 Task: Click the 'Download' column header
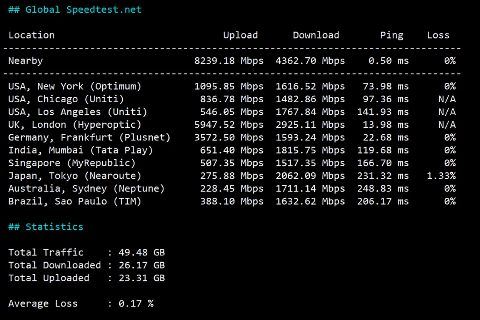(x=316, y=35)
